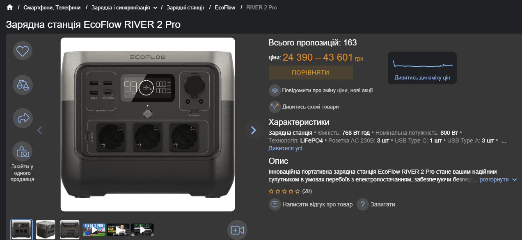Go to previous product image with left arrow
Screen dimensions: 522x240
tap(40, 130)
